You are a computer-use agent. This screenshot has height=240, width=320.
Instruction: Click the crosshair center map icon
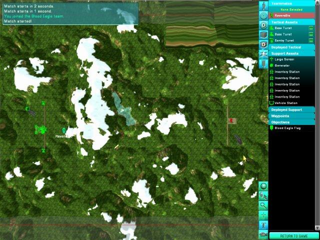point(263,215)
